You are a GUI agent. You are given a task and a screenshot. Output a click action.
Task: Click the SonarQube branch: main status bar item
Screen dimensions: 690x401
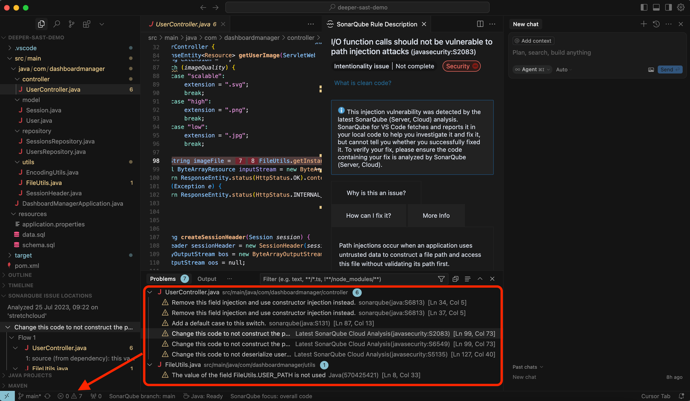(x=142, y=396)
